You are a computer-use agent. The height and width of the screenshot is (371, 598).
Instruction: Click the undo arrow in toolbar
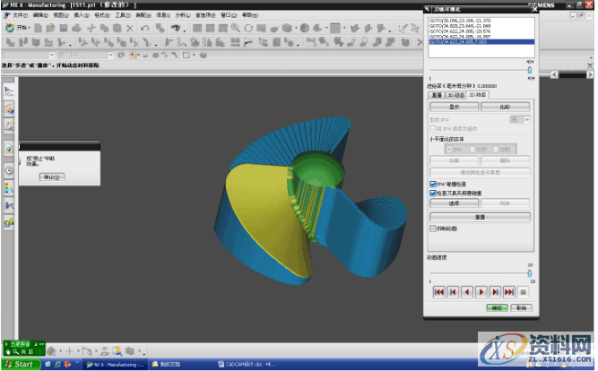(145, 29)
